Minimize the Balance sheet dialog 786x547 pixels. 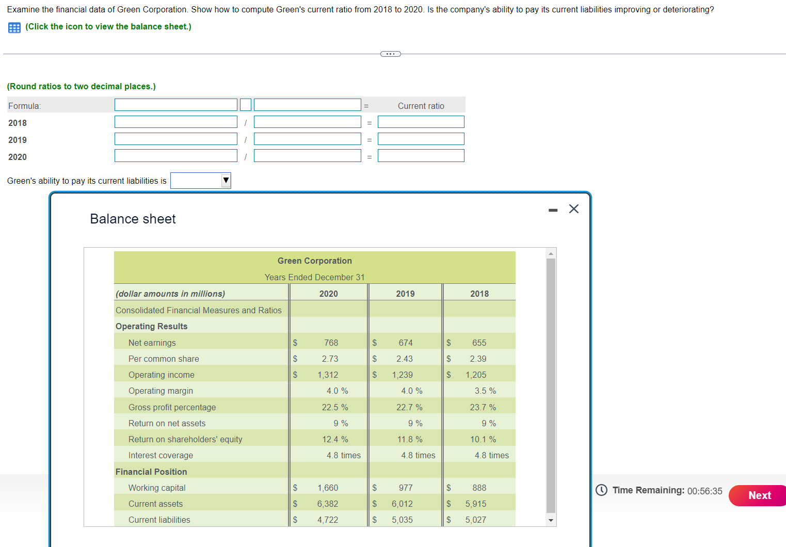point(552,210)
